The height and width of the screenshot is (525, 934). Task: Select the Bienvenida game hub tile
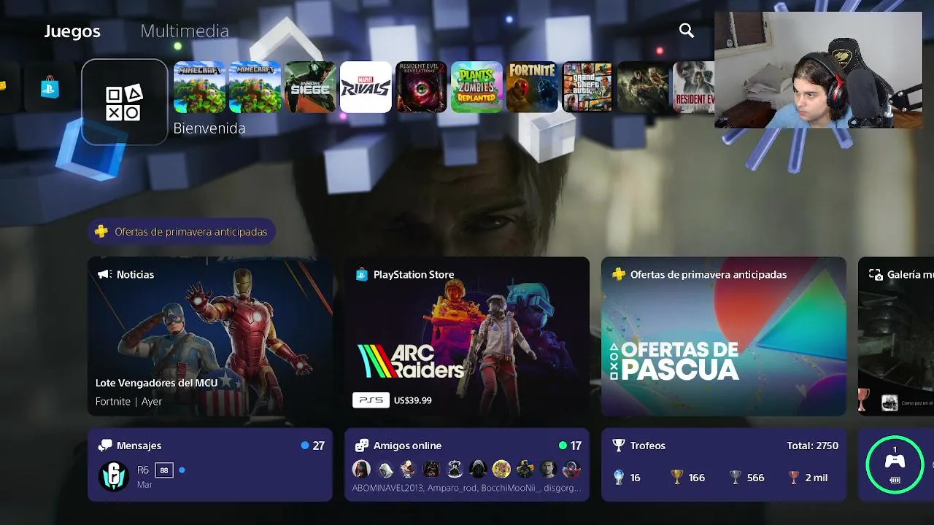click(125, 102)
